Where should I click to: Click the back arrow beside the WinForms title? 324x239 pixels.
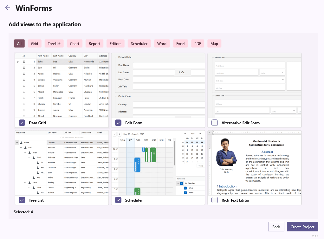pyautogui.click(x=7, y=8)
